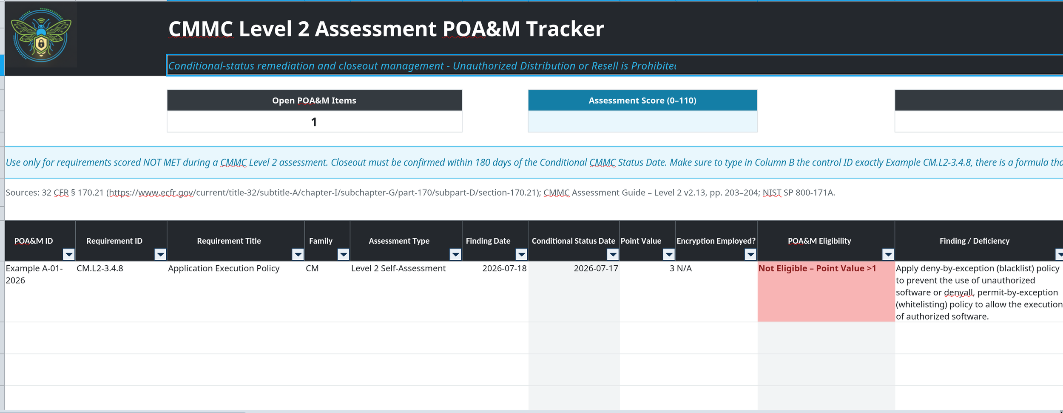Click the empty Assessment Score value cell
This screenshot has width=1063, height=413.
pyautogui.click(x=642, y=121)
